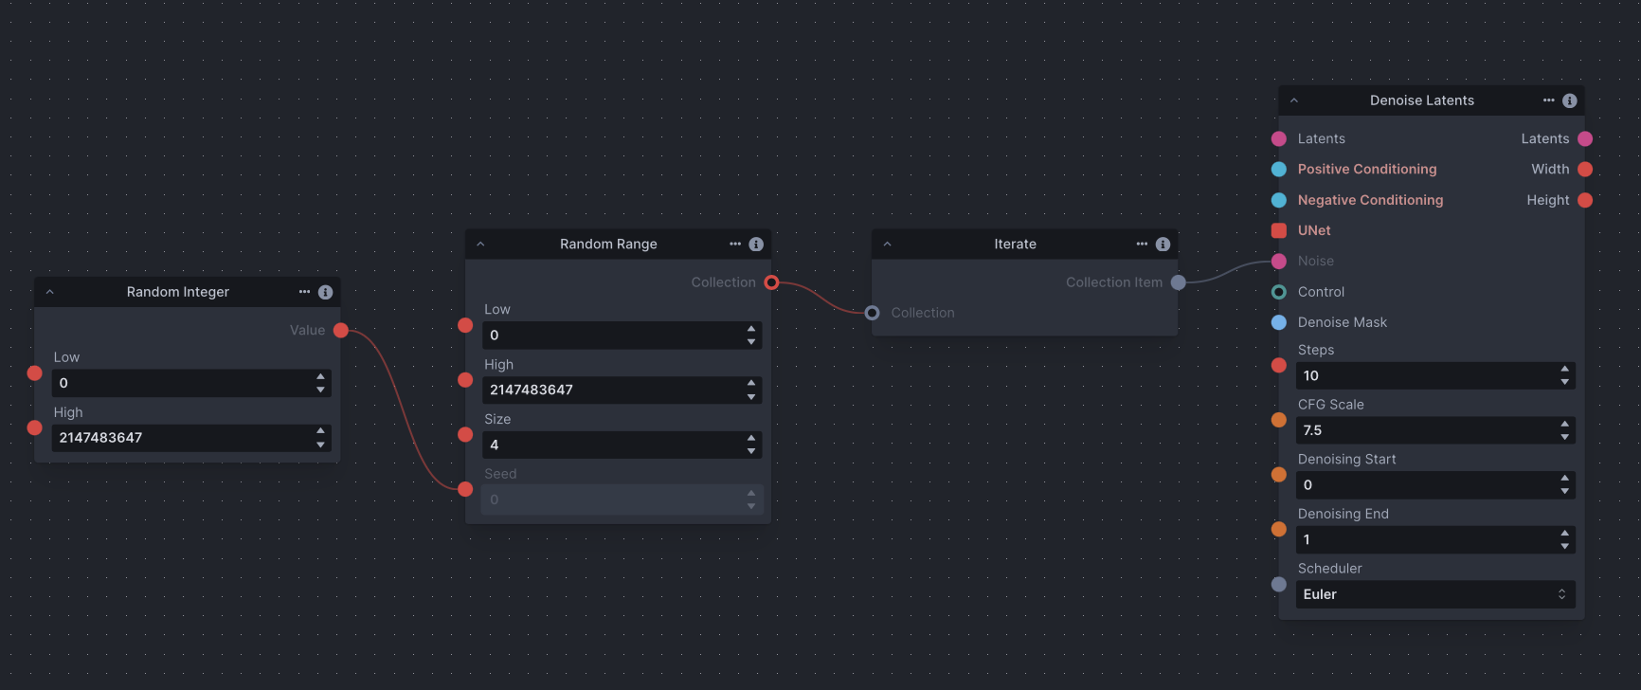Screen dimensions: 1641x690
Task: Click the Noise input handle
Action: click(1279, 261)
